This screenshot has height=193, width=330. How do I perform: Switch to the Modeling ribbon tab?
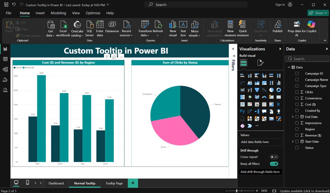tap(58, 13)
